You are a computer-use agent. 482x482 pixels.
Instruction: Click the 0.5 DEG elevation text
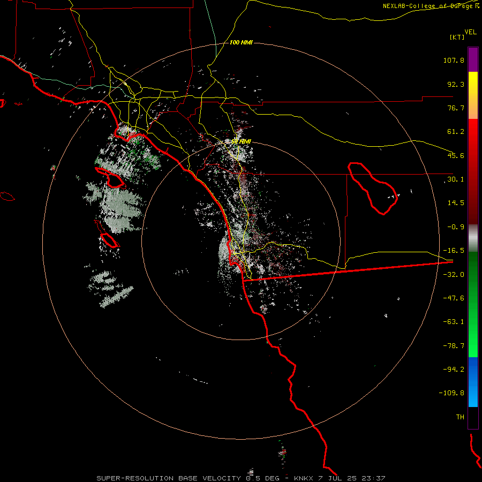pyautogui.click(x=262, y=478)
